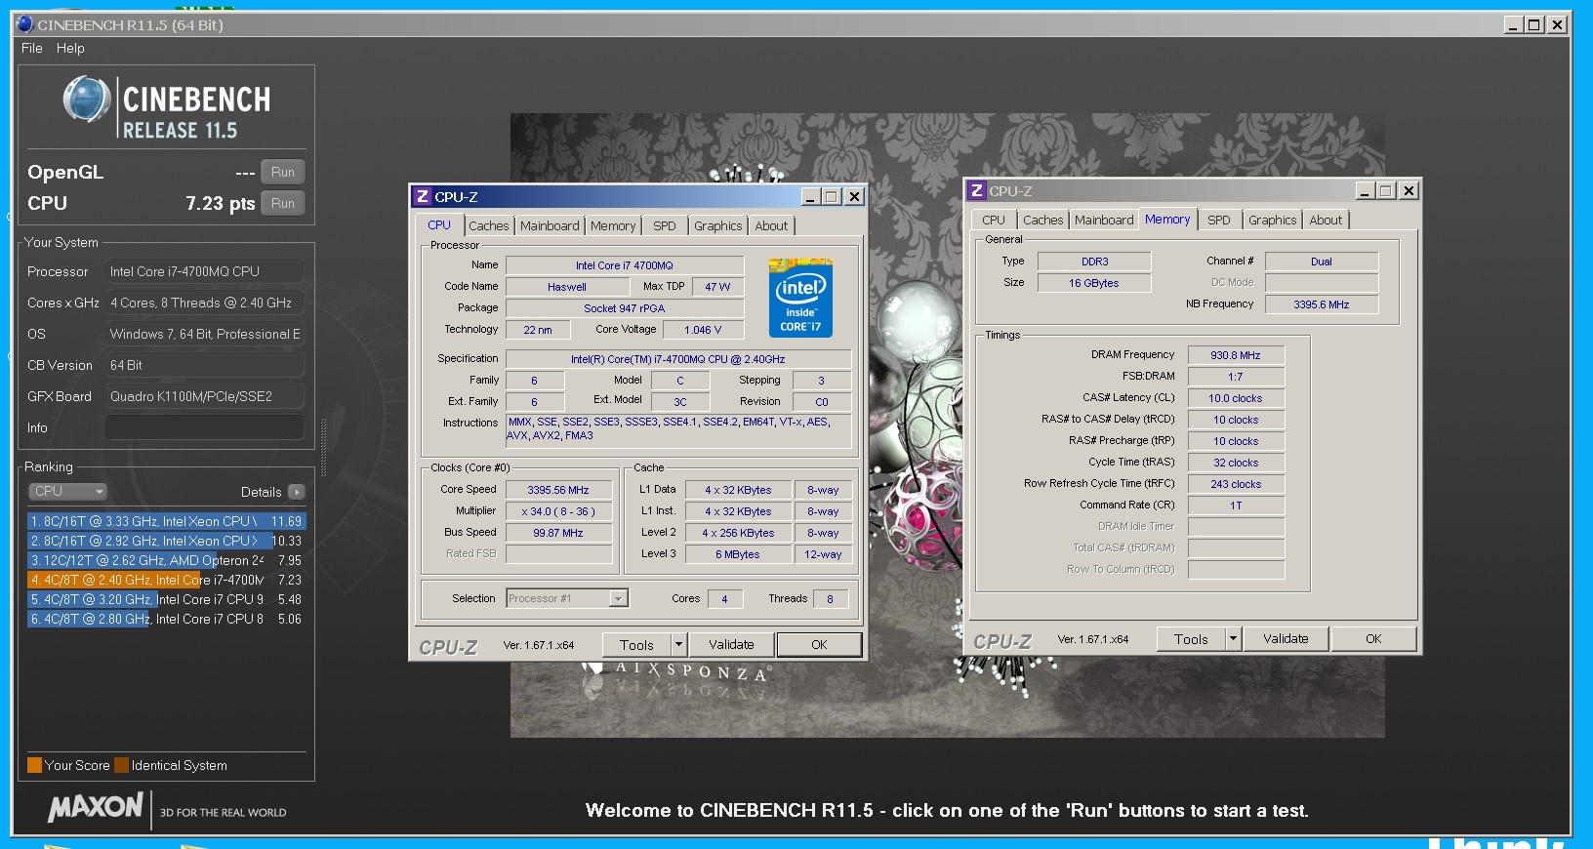The height and width of the screenshot is (849, 1593).
Task: Switch to Graphics tab in right CPU-Z window
Action: pyautogui.click(x=1273, y=220)
